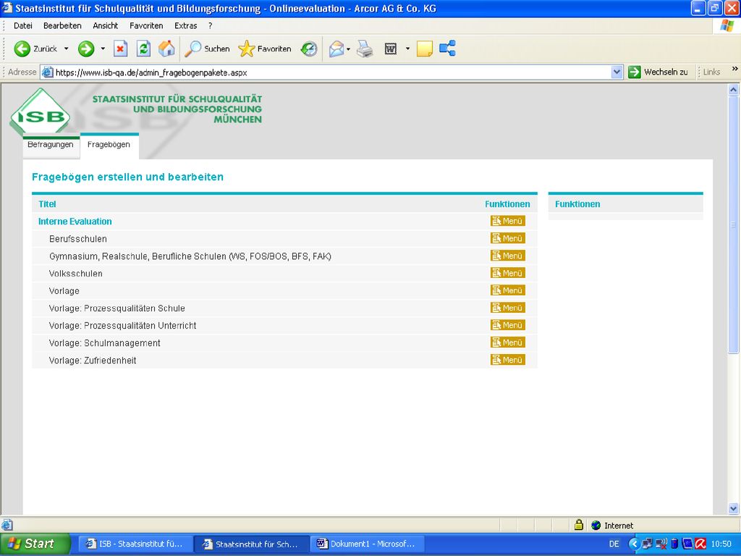Open Menü for Interne Evaluation

[507, 221]
